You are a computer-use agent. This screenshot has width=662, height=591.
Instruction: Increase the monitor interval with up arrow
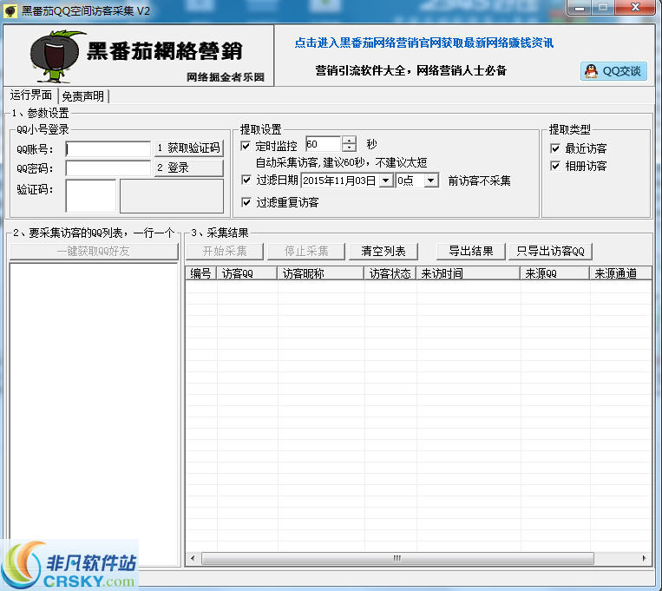[x=349, y=141]
